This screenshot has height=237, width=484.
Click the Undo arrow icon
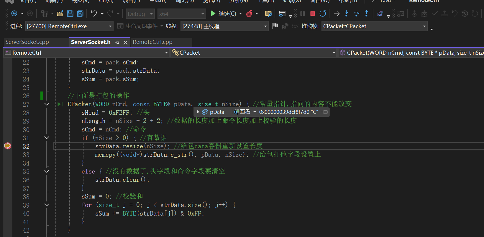point(94,14)
